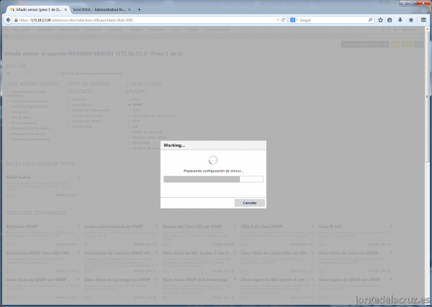Open the Alarmas menu
Image resolution: width=432 pixels, height=307 pixels.
coord(115,29)
